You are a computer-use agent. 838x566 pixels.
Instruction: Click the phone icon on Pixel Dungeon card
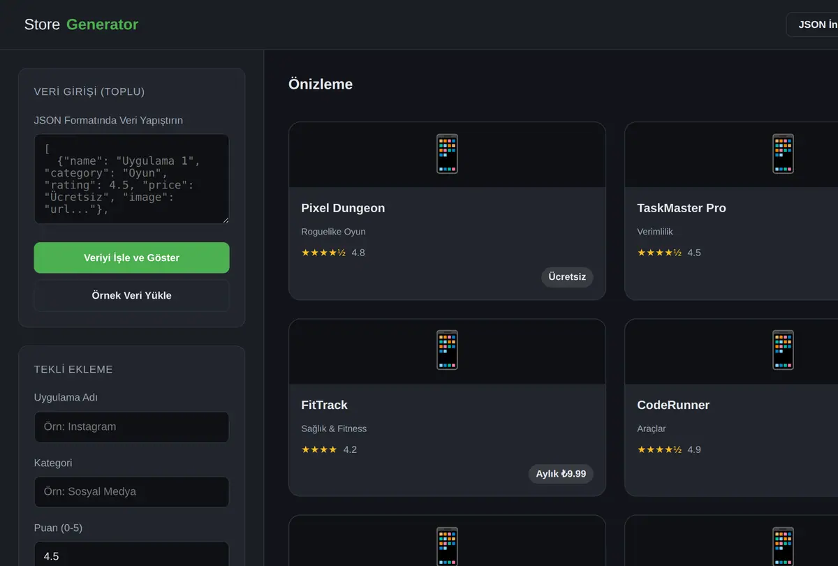tap(447, 154)
